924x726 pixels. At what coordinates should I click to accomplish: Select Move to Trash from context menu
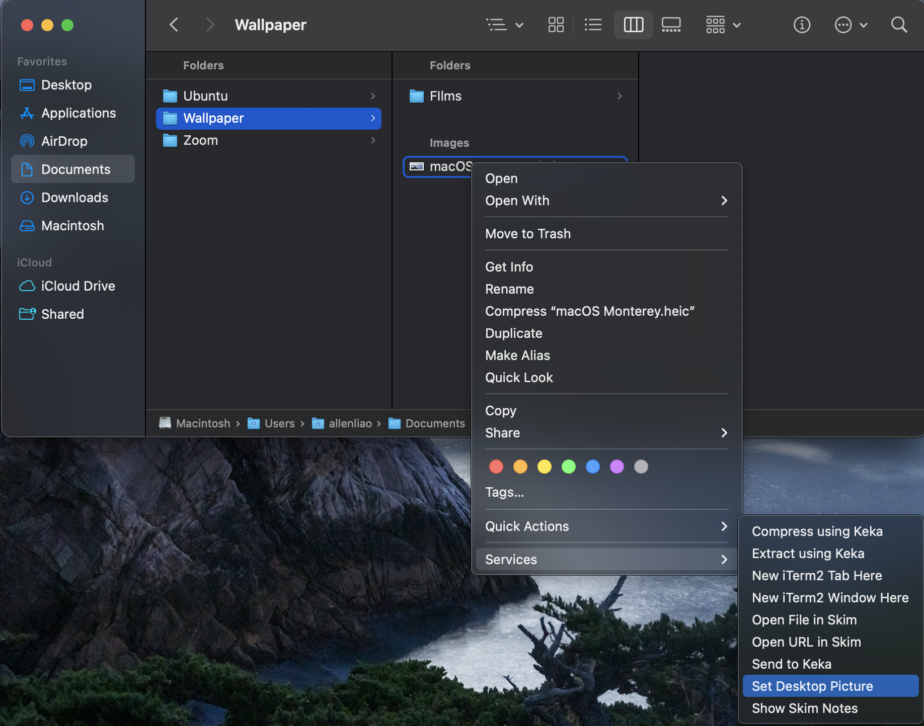click(x=527, y=234)
